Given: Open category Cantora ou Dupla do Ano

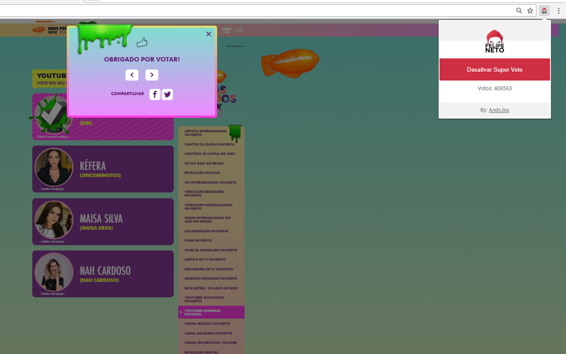Looking at the screenshot, I should (x=210, y=154).
